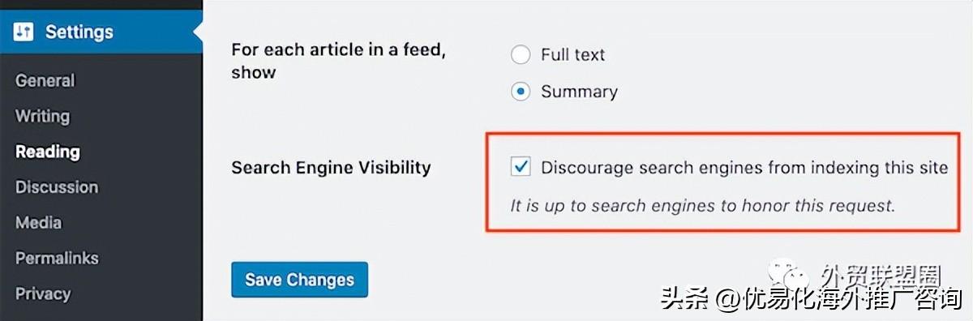Open Permalinks settings page
This screenshot has width=973, height=321.
click(x=57, y=258)
